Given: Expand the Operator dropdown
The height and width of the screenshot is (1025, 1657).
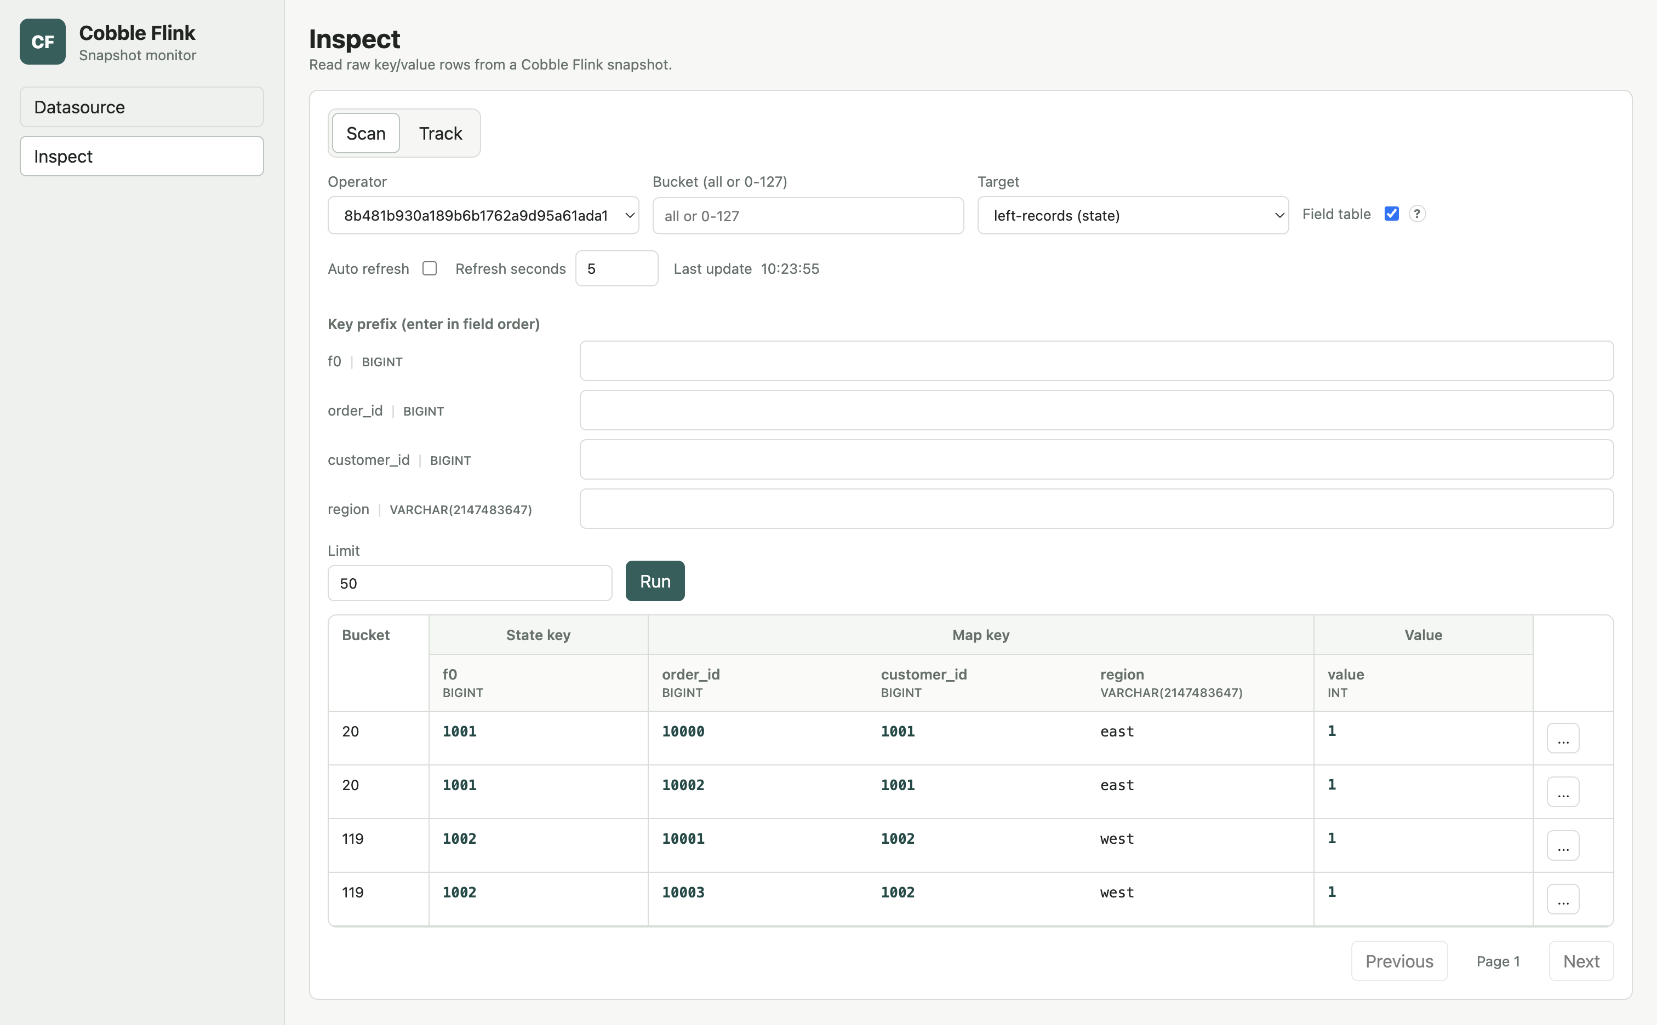Looking at the screenshot, I should (x=483, y=216).
